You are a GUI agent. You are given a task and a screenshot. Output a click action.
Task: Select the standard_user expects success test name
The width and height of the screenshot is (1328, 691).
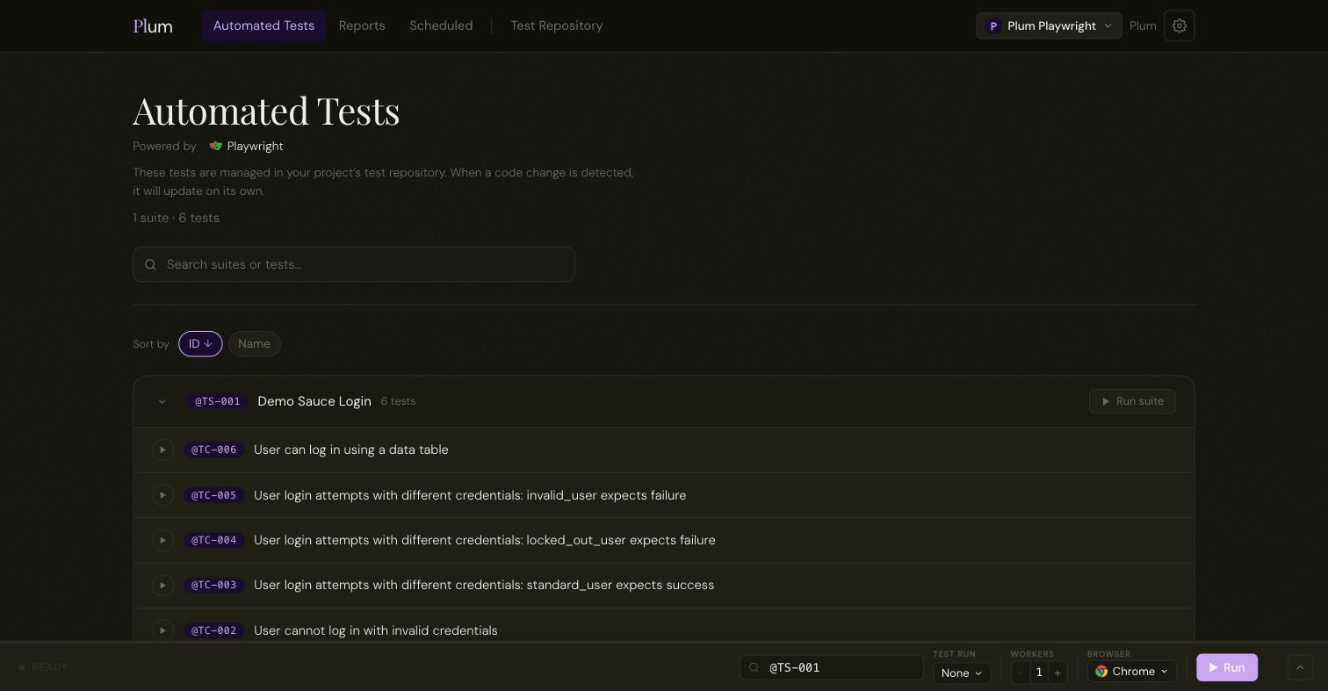tap(484, 585)
